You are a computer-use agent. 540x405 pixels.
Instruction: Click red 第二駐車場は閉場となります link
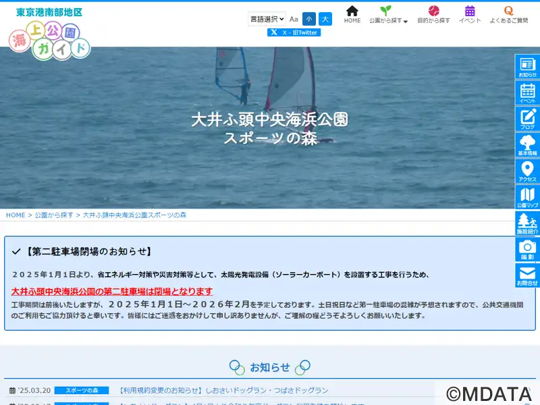112,292
